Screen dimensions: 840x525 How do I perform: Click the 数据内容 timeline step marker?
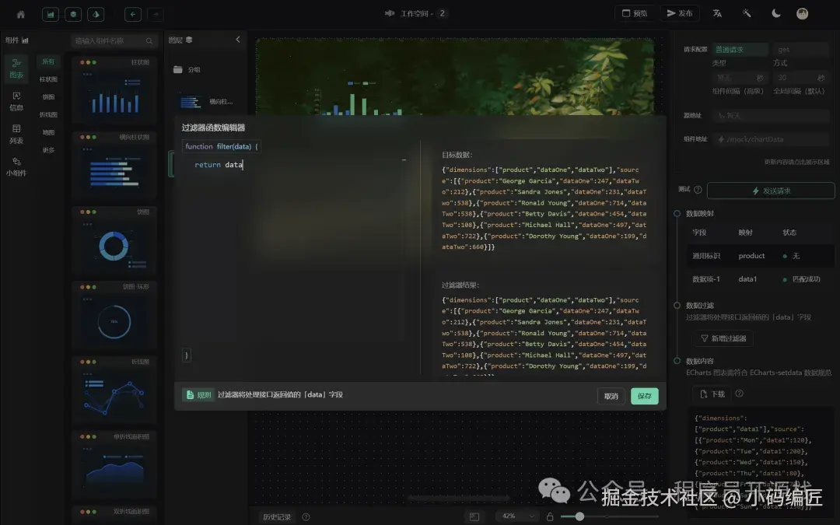pyautogui.click(x=677, y=361)
